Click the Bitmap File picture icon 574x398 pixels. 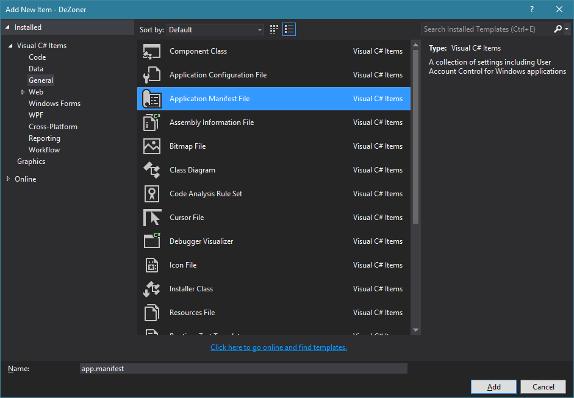[151, 146]
